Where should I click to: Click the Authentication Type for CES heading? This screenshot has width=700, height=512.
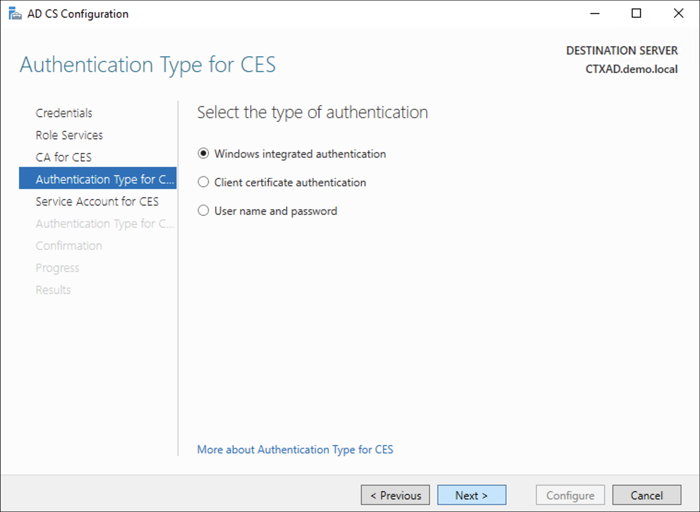(147, 65)
